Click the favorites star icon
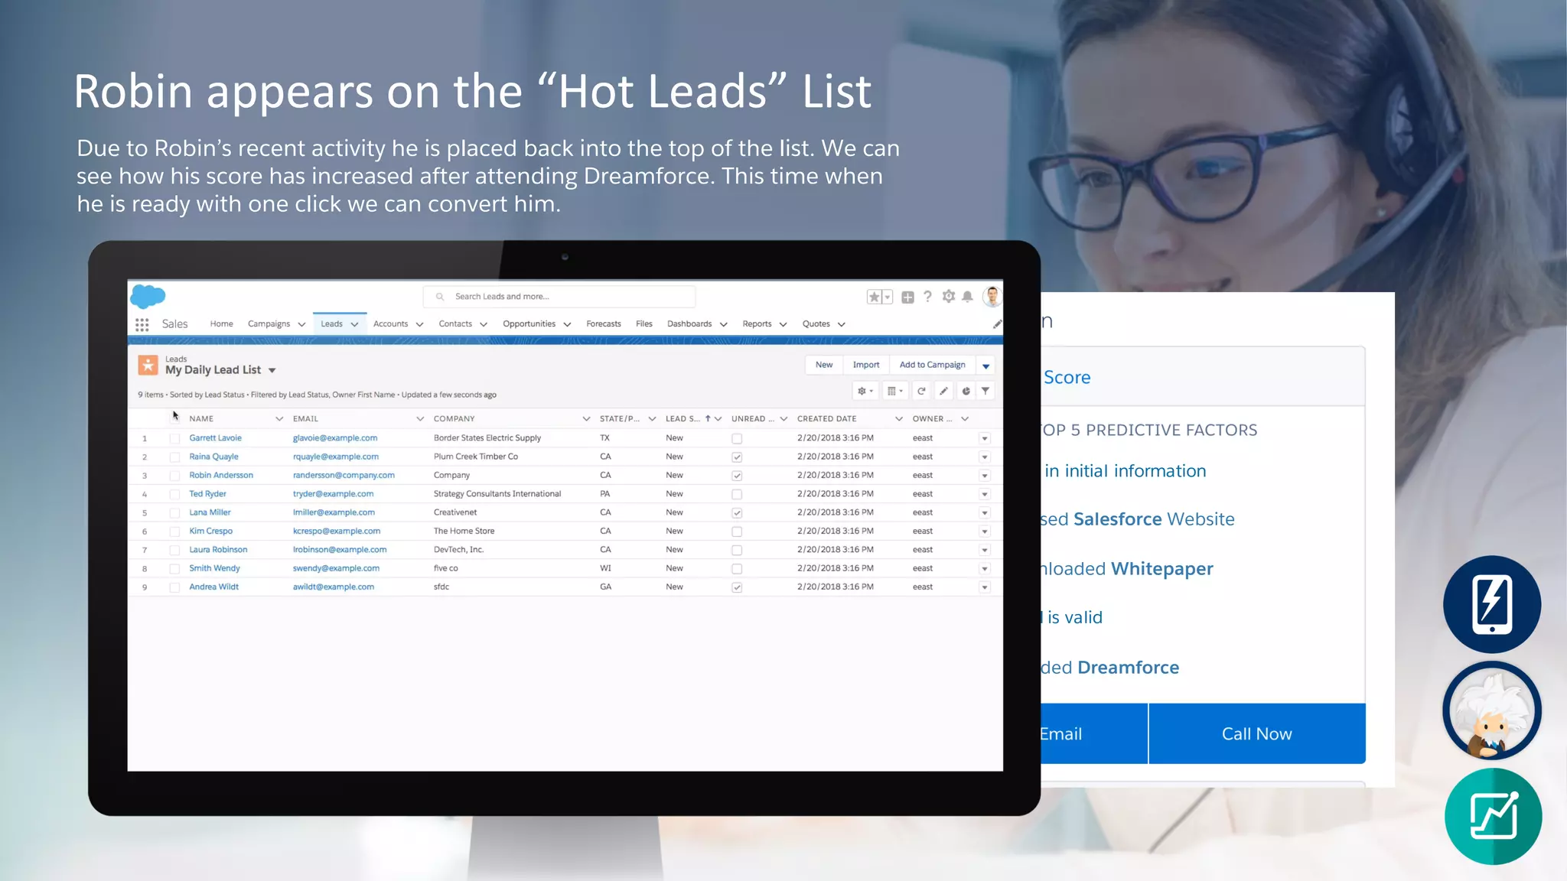Screen dimensions: 1567x881 (874, 297)
